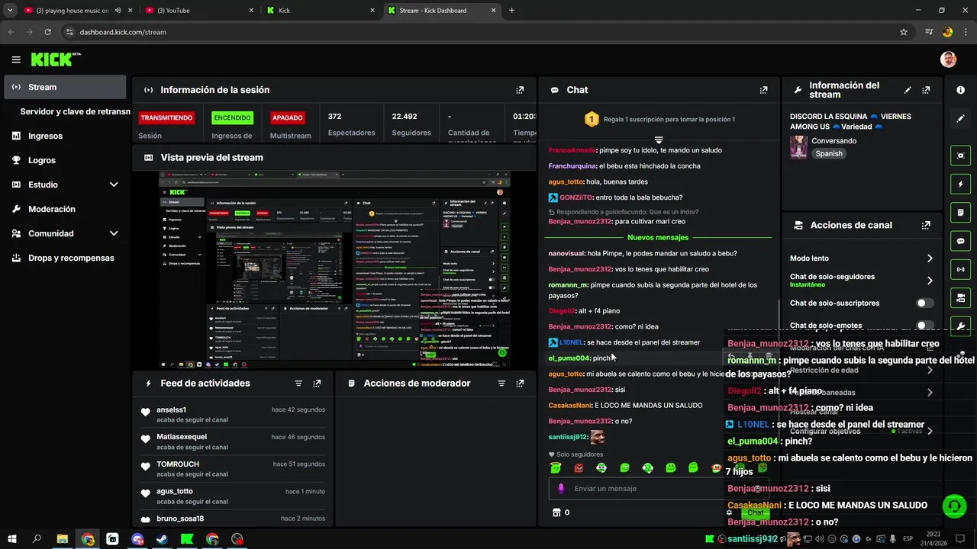
Task: Toggle moderator actions document widget in right toolbar
Action: pyautogui.click(x=960, y=212)
